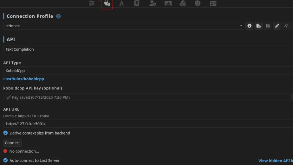The image size is (293, 165).
Task: Click the API connections plug icon
Action: (x=107, y=3)
